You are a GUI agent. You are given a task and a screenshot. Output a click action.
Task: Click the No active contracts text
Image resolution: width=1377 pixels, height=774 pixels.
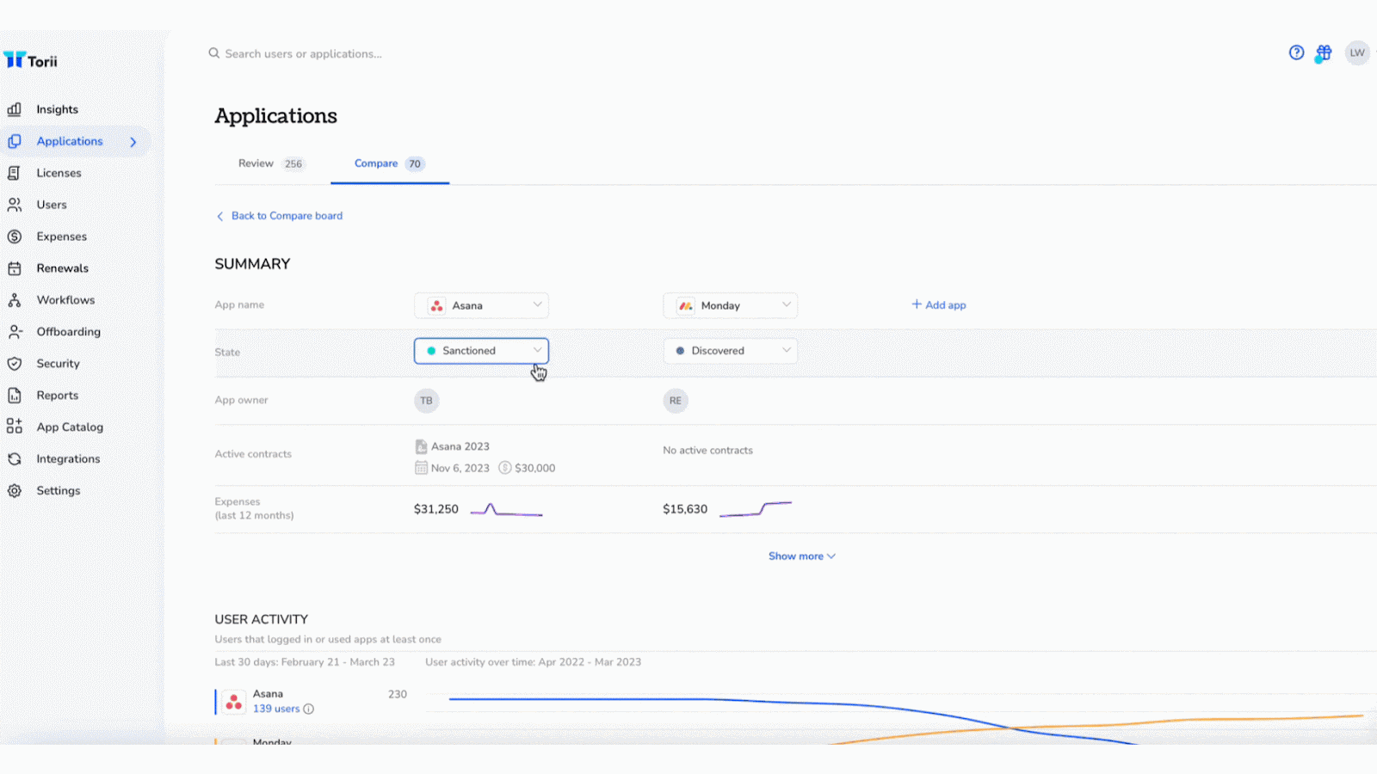tap(707, 450)
